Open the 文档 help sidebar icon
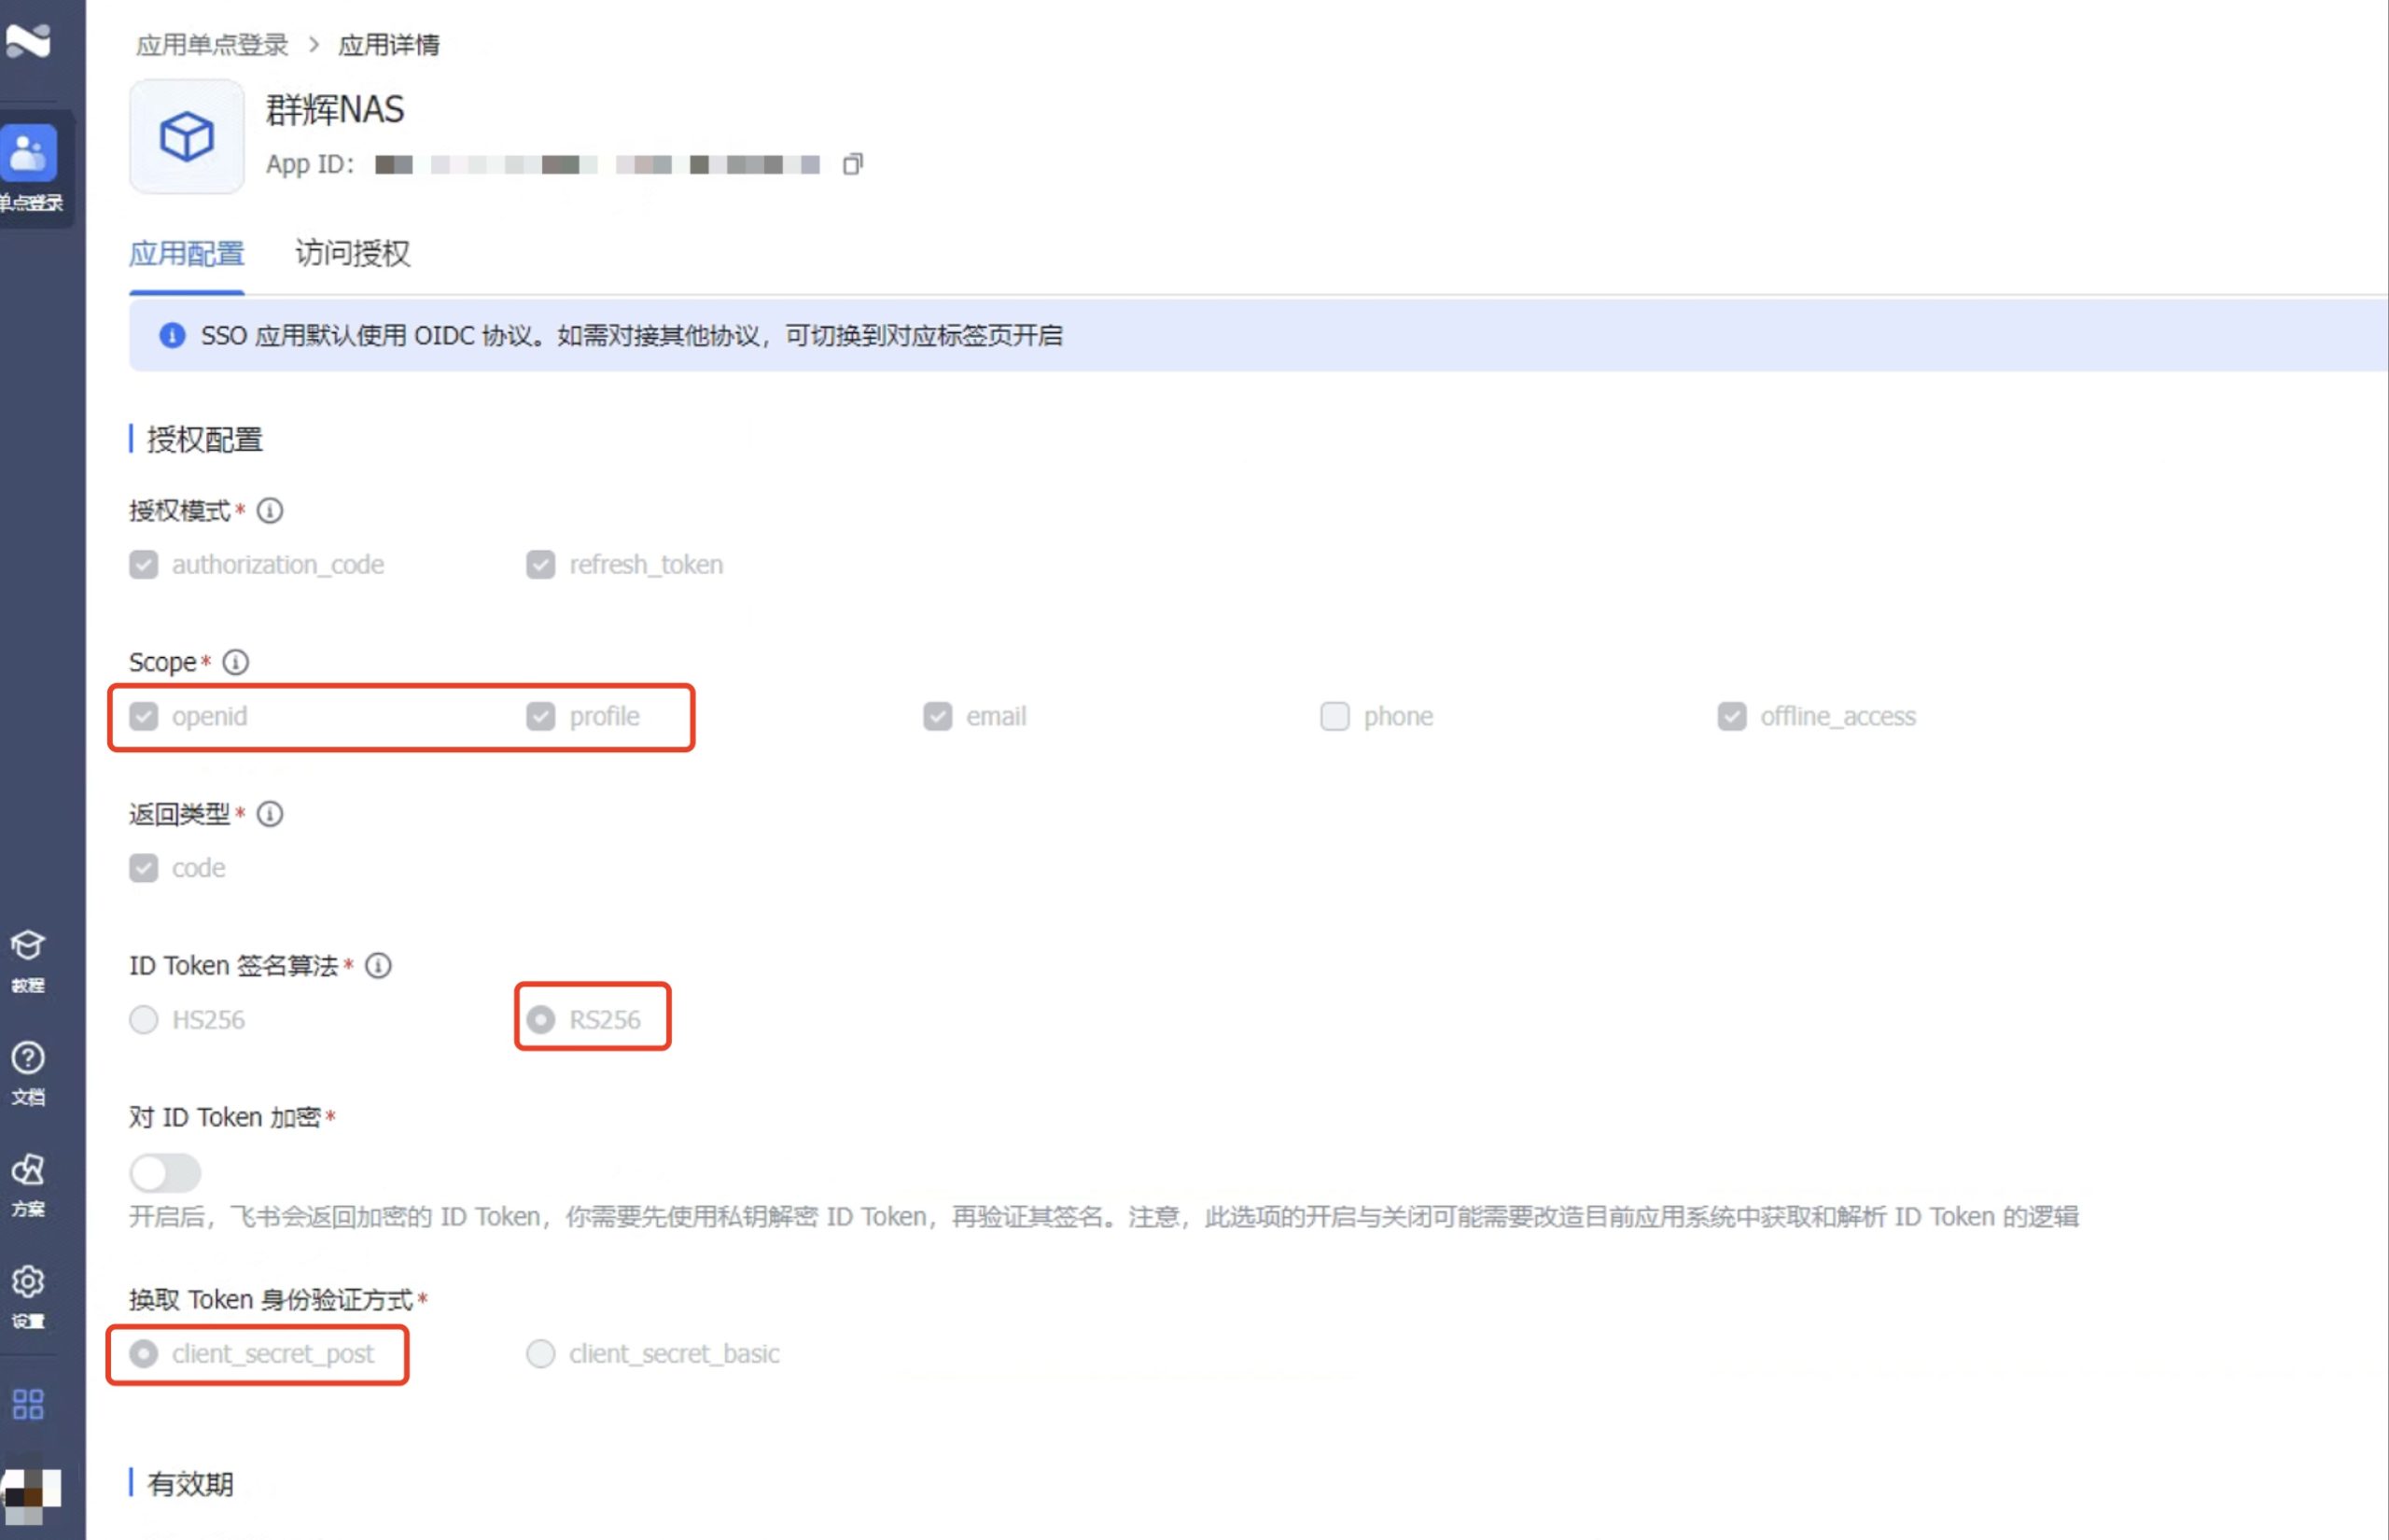 coord(28,1073)
